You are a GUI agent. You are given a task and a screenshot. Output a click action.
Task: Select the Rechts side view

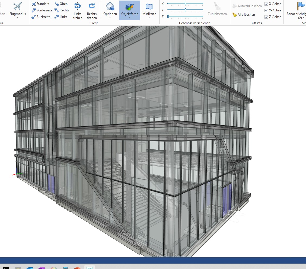coord(62,10)
